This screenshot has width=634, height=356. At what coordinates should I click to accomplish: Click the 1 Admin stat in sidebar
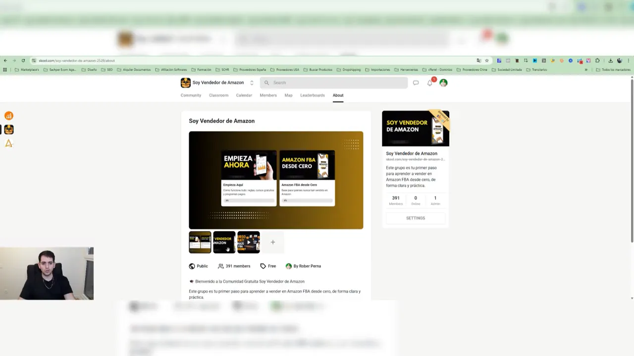tap(435, 200)
